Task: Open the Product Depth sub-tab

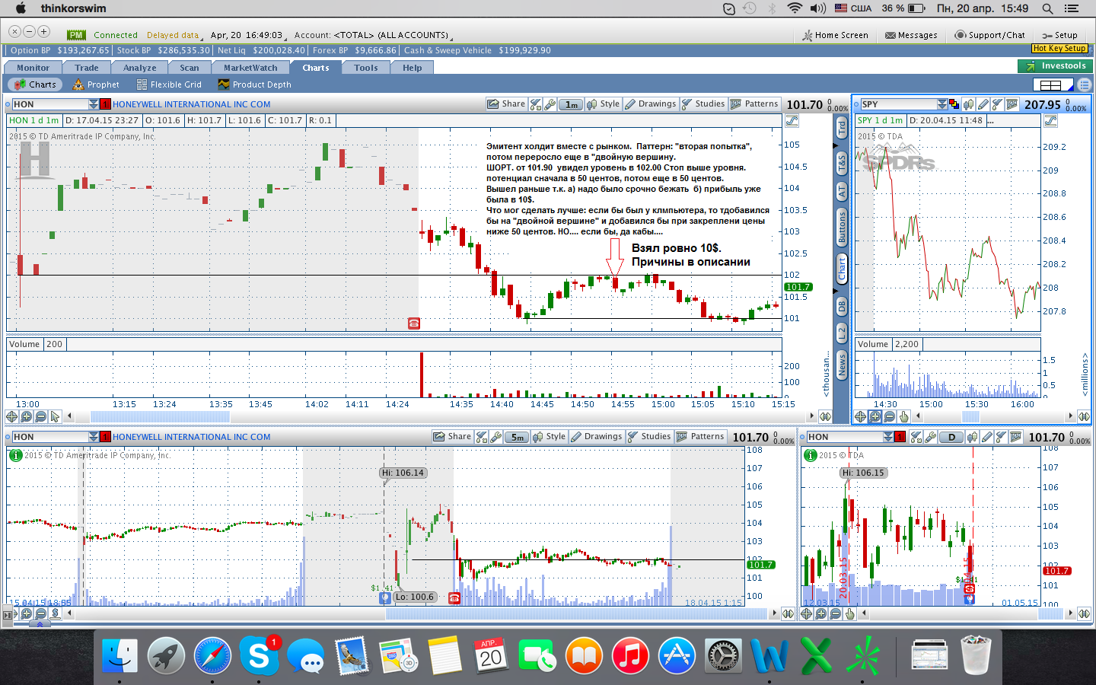Action: [x=255, y=84]
